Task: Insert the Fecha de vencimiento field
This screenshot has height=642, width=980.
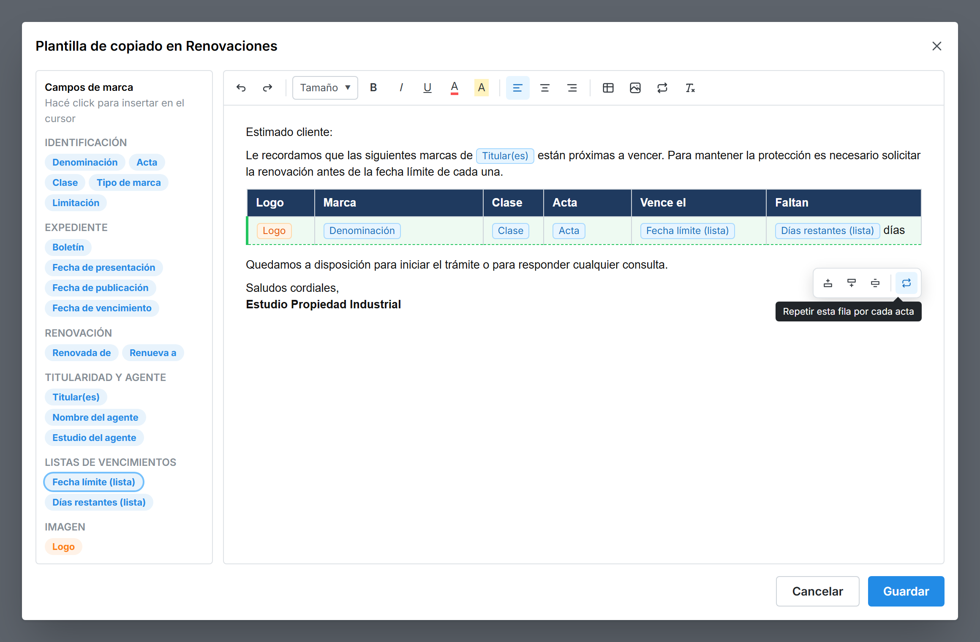Action: pos(102,308)
